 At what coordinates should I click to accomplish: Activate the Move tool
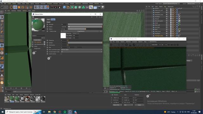click(x=15, y=7)
